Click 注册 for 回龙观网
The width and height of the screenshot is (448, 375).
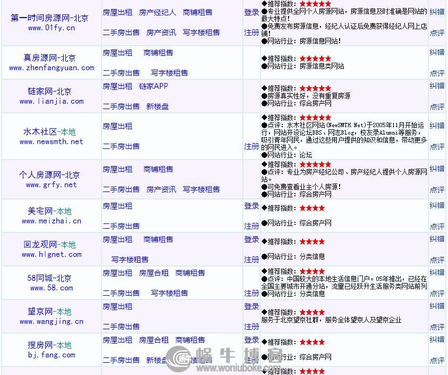[x=251, y=260]
